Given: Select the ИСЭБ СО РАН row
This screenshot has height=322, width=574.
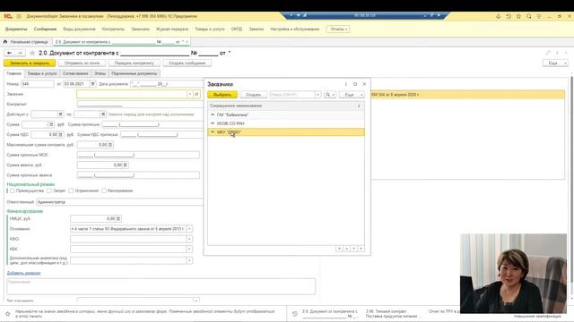Looking at the screenshot, I should tap(286, 123).
